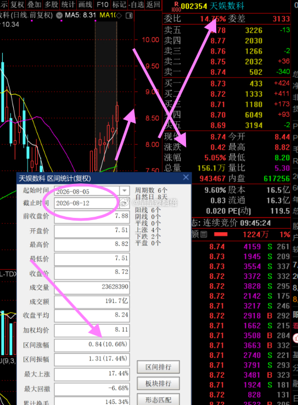Viewport: 298px width, 405px height.
Task: Click the 委差 value 3133
Action: coord(281,19)
